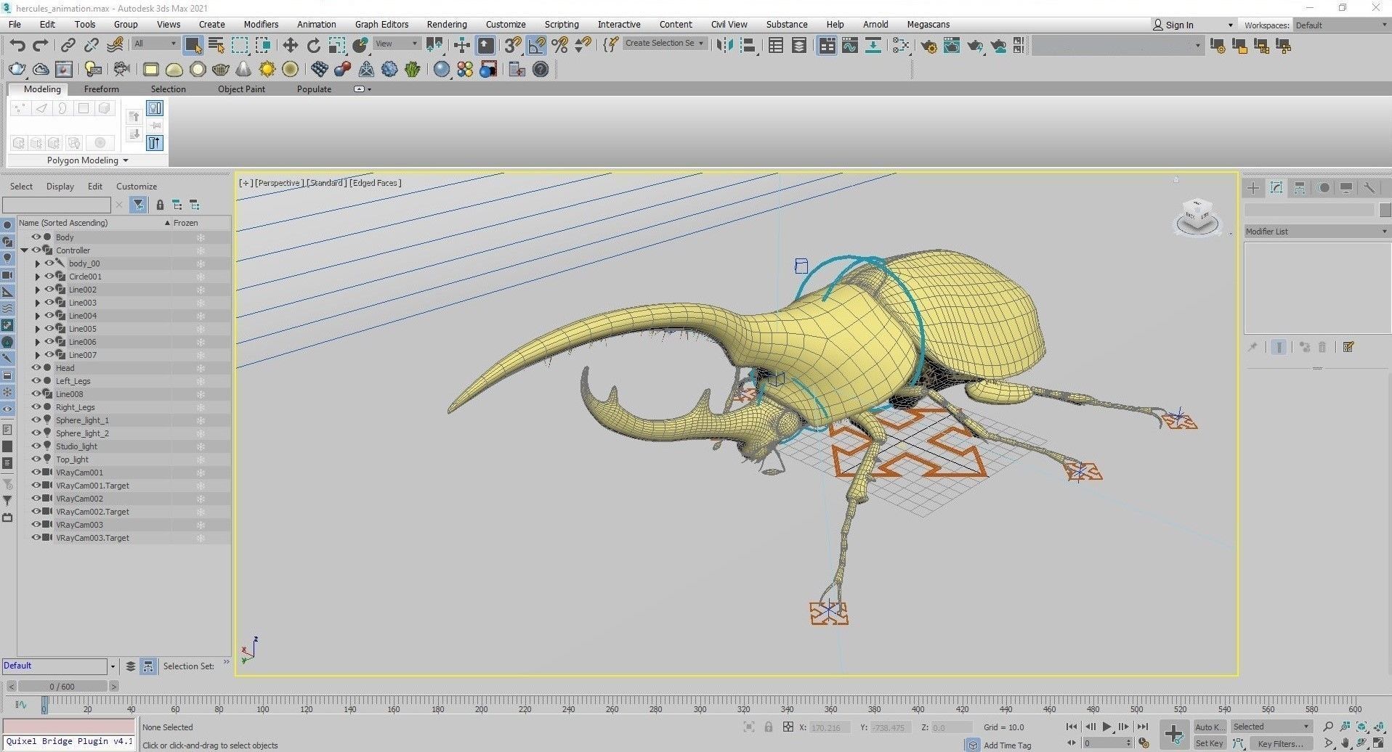The height and width of the screenshot is (752, 1392).
Task: Open the Create Selection Set dropdown
Action: (x=665, y=44)
